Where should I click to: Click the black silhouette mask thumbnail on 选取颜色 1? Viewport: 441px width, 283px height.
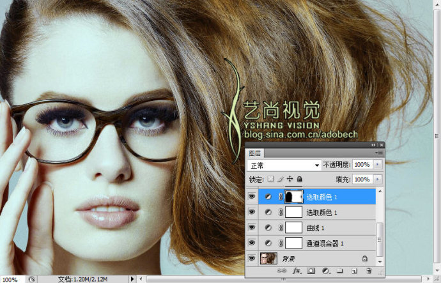click(x=294, y=197)
